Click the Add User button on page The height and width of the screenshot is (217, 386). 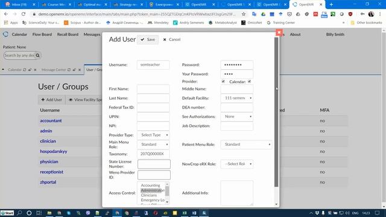[x=51, y=99]
